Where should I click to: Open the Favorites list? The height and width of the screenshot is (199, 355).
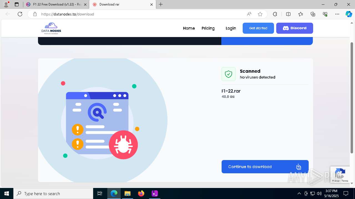coord(301,14)
